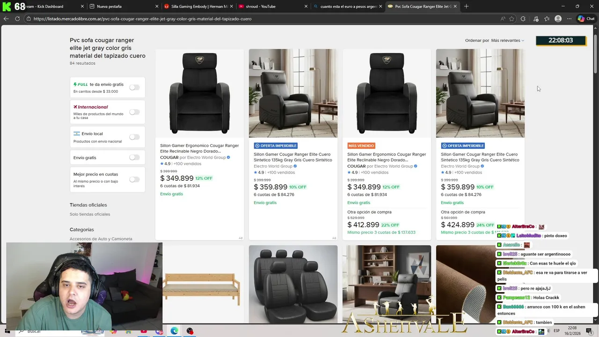Click the Argentina flag icon by Envío local
This screenshot has height=337, width=599.
(x=76, y=133)
